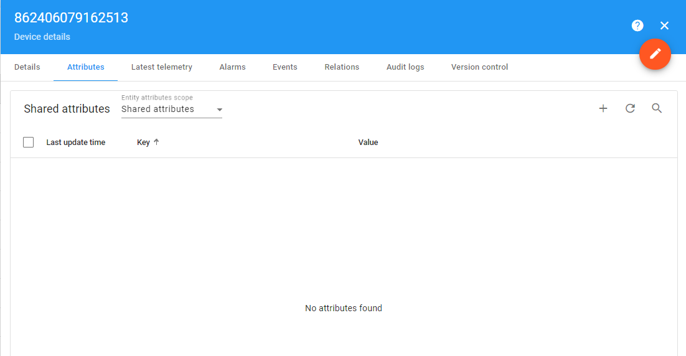Toggle the select-all attributes checkbox
Screen dimensions: 686x356
pyautogui.click(x=29, y=142)
